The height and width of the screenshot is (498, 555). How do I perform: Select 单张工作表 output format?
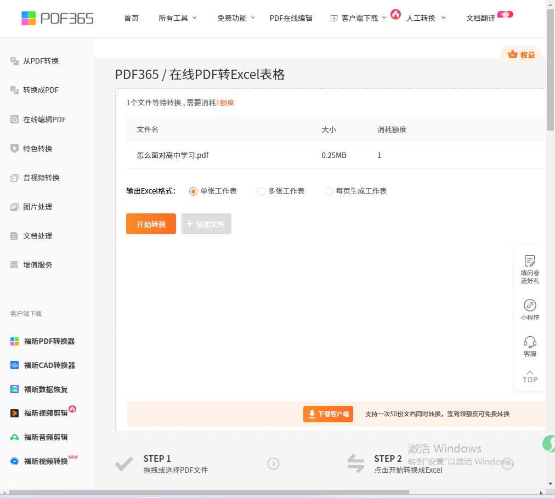pos(193,191)
